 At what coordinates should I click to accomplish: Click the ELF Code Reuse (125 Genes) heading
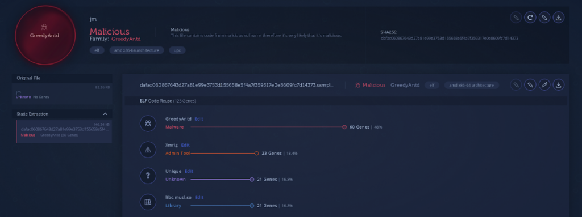[168, 101]
